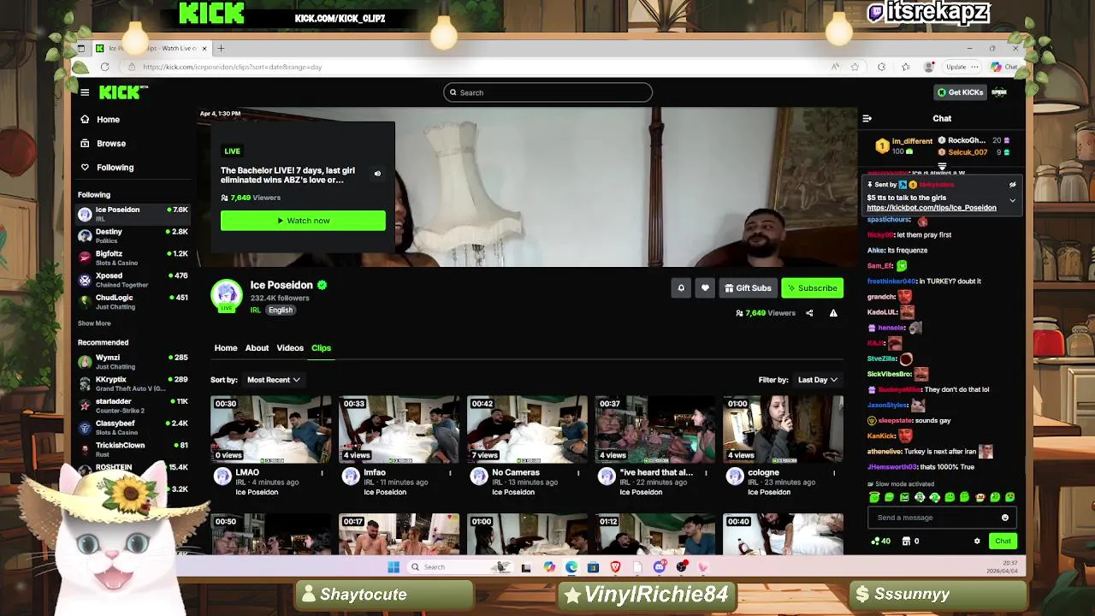Screen dimensions: 1095x616
Task: Toggle notification bell for Ice Poseidon
Action: pos(681,288)
